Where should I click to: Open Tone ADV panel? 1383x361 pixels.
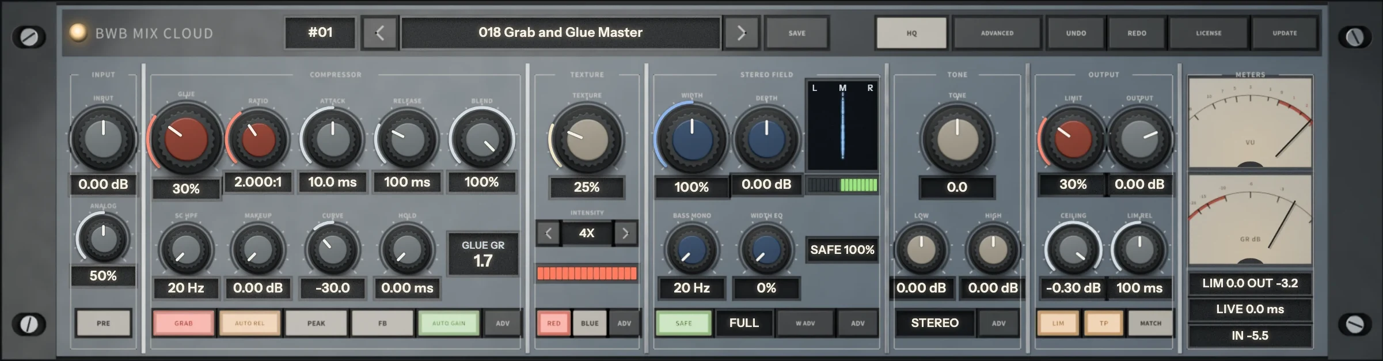coord(999,323)
